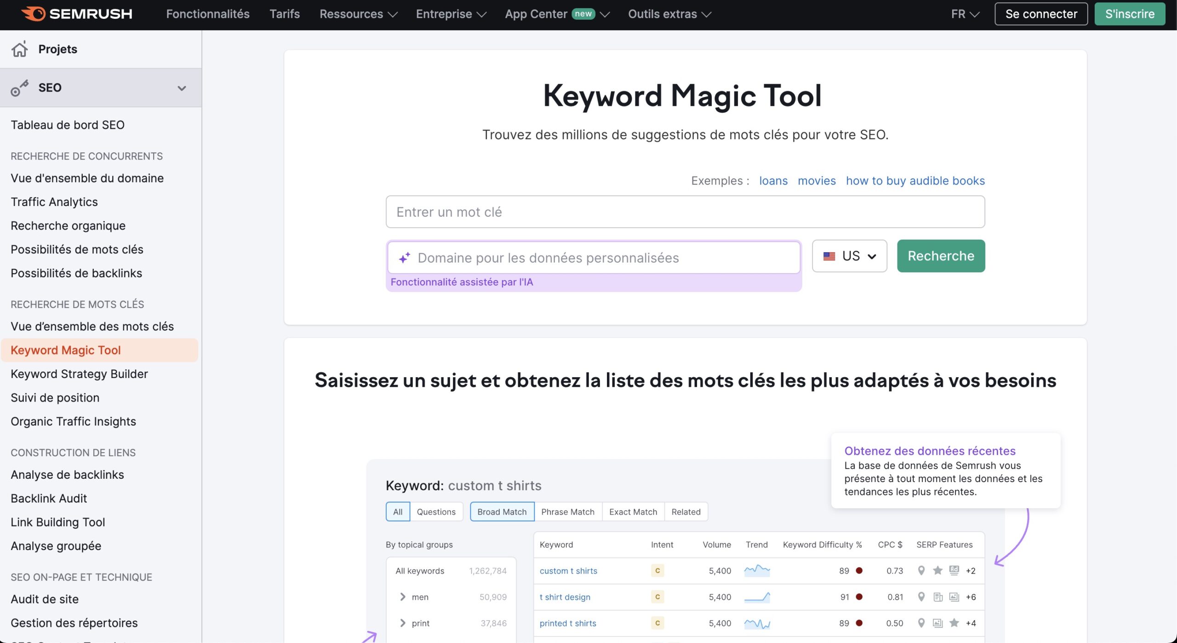Click the US flag icon
The image size is (1177, 643).
829,256
